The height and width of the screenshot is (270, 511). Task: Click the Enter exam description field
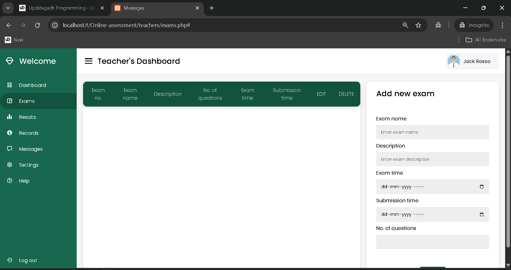(432, 159)
